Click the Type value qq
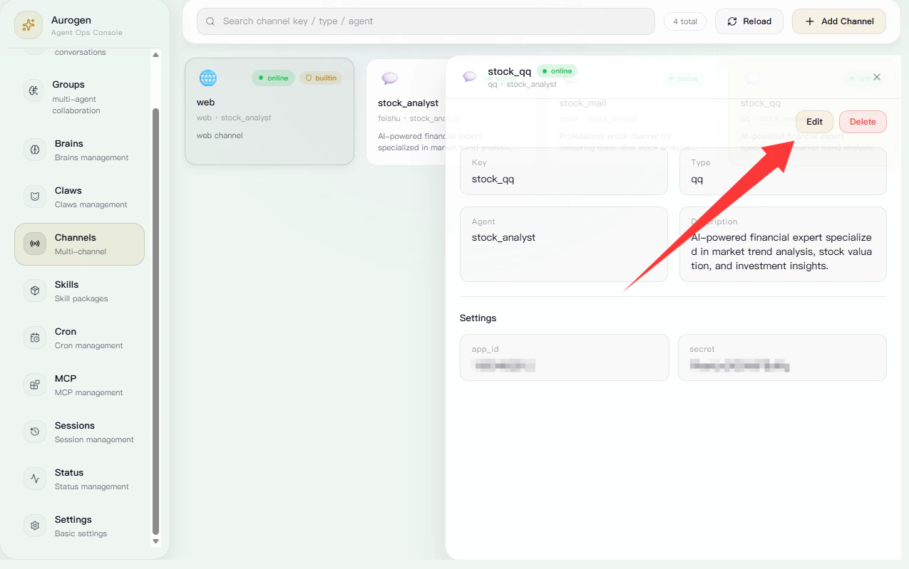 point(697,179)
